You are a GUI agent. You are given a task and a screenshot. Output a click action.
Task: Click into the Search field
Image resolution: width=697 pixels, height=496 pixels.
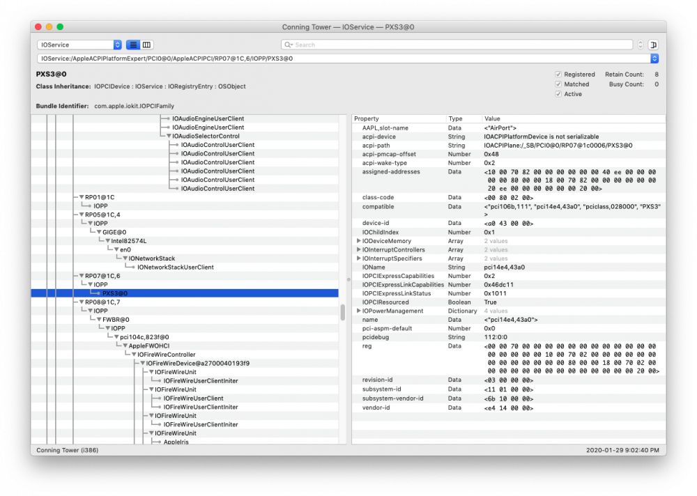click(457, 45)
